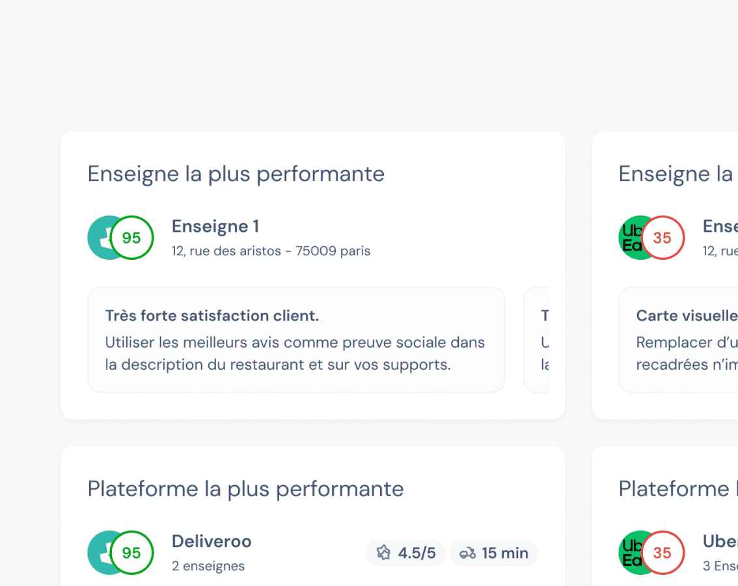
Task: Click the 15 min delivery time badge
Action: 493,552
